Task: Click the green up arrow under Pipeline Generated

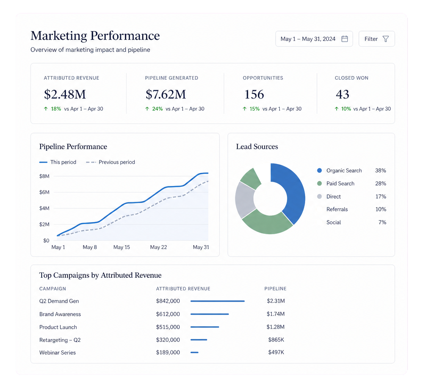Action: coord(147,109)
